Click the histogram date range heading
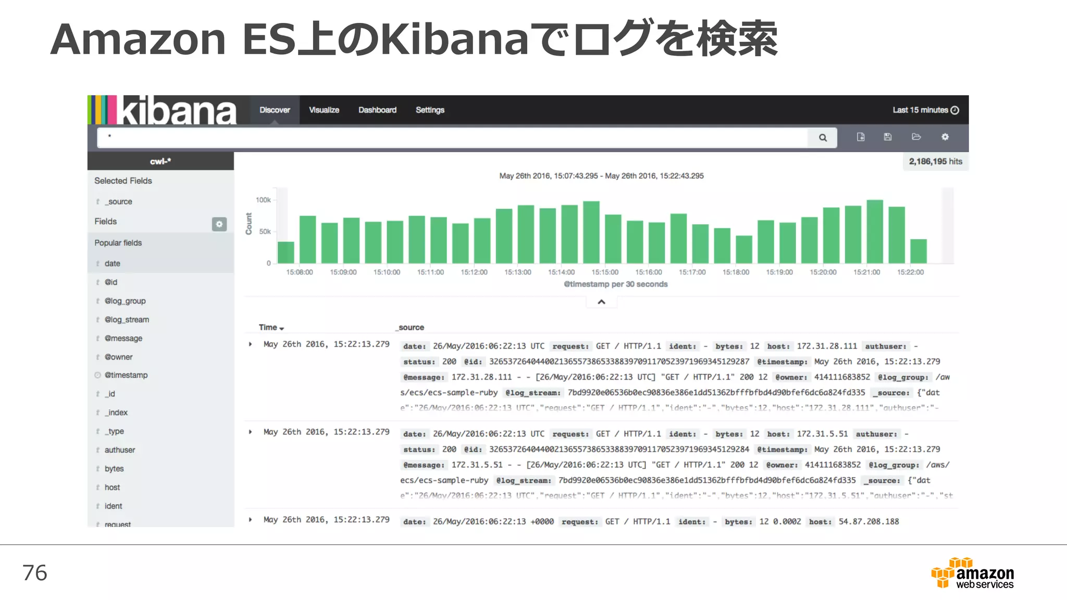The width and height of the screenshot is (1067, 600). (601, 176)
